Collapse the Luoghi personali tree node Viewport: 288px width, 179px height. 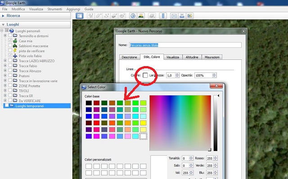tap(2, 31)
